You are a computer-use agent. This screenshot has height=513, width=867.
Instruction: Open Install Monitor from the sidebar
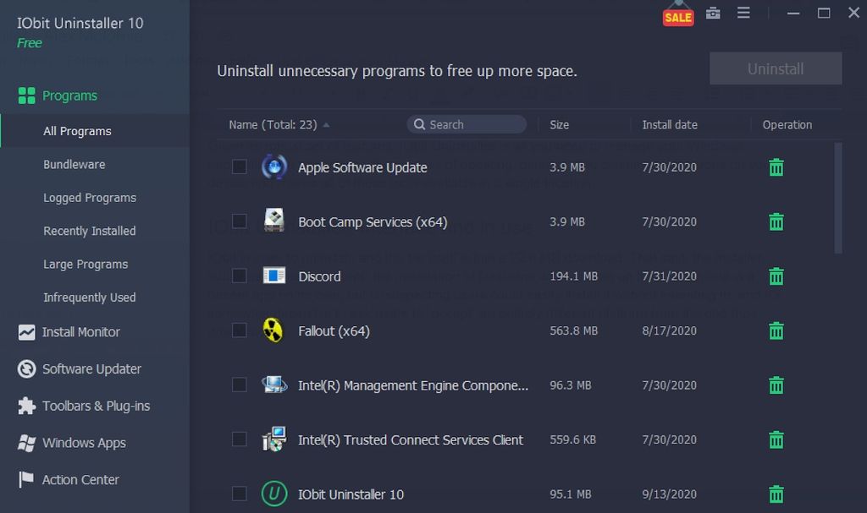coord(82,331)
